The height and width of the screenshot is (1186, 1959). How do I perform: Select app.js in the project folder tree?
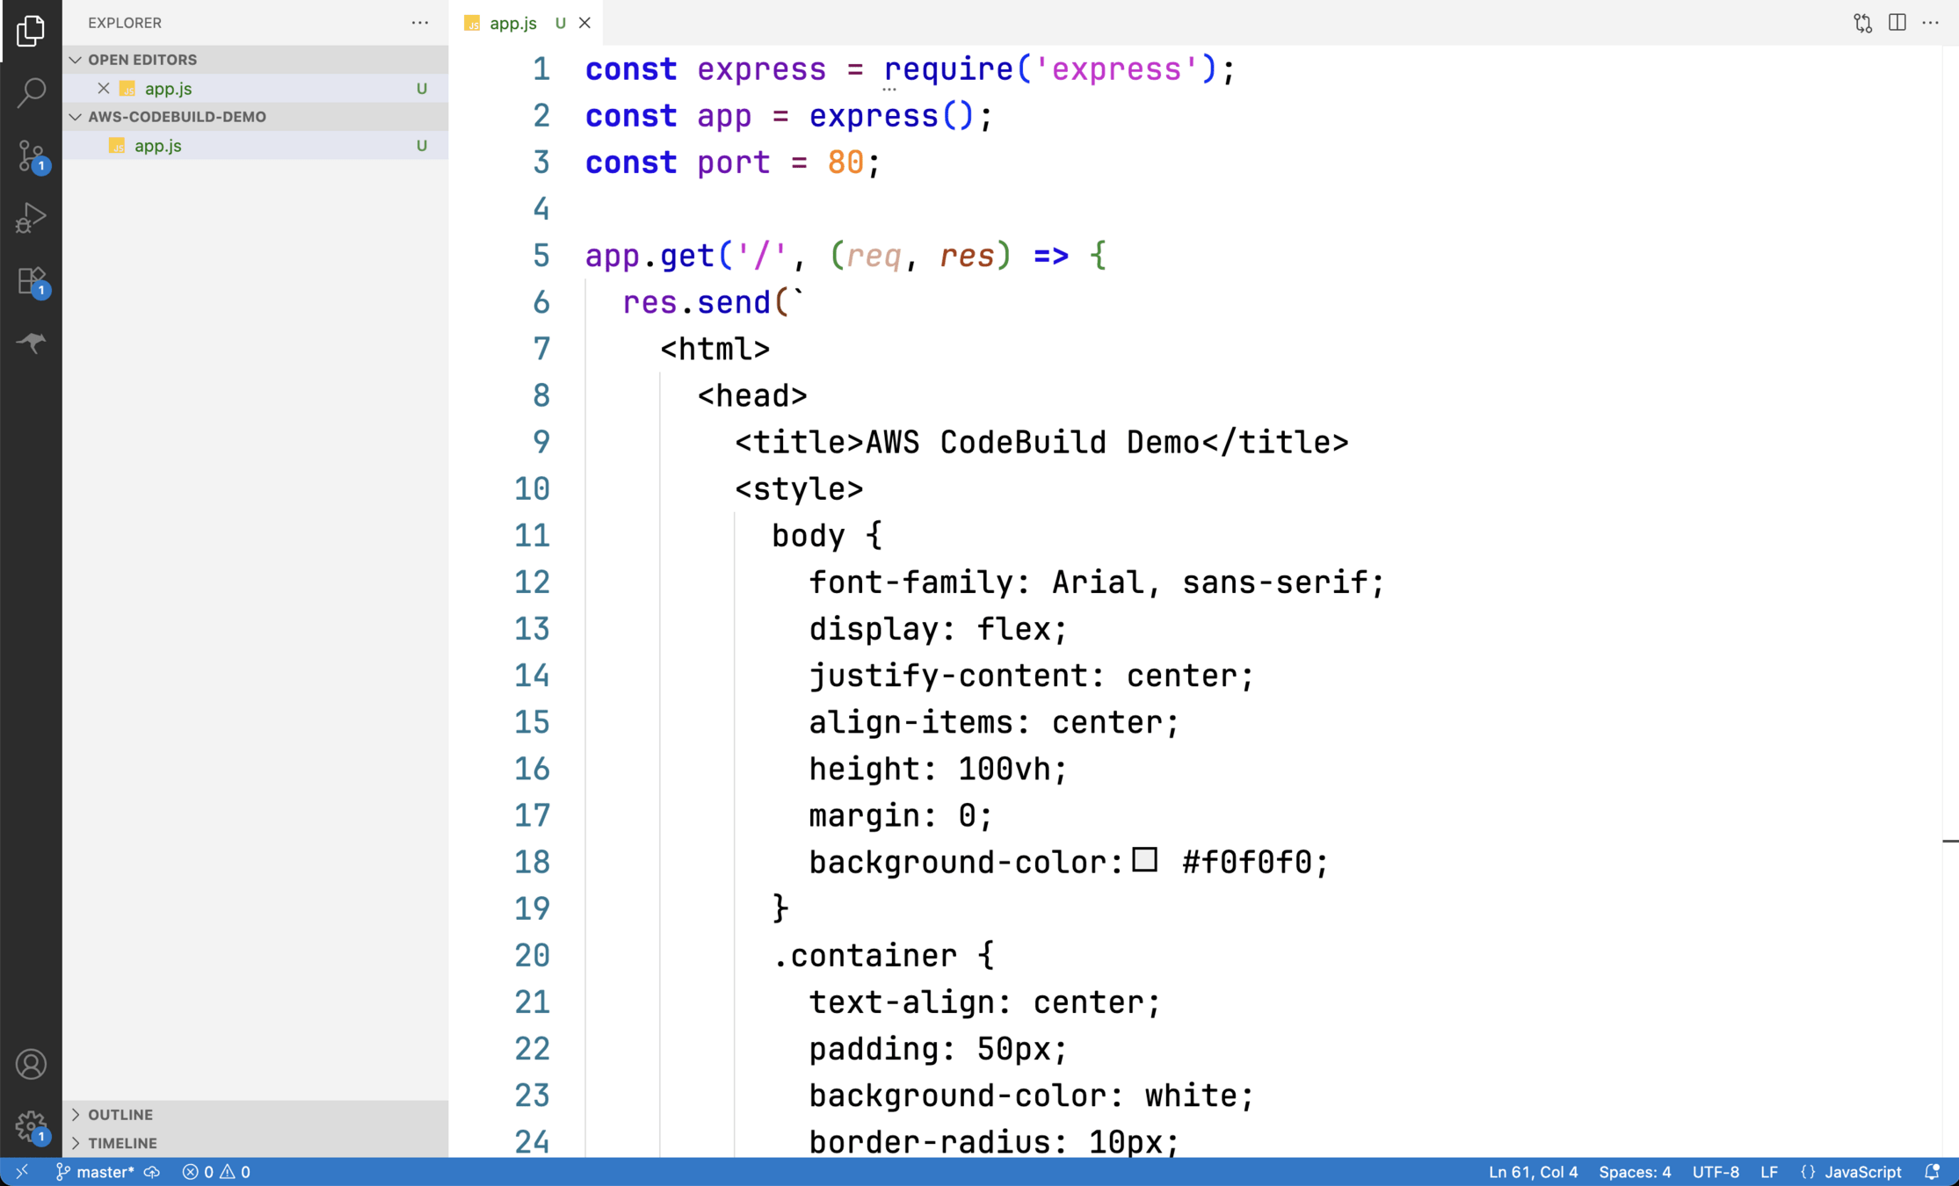[158, 146]
